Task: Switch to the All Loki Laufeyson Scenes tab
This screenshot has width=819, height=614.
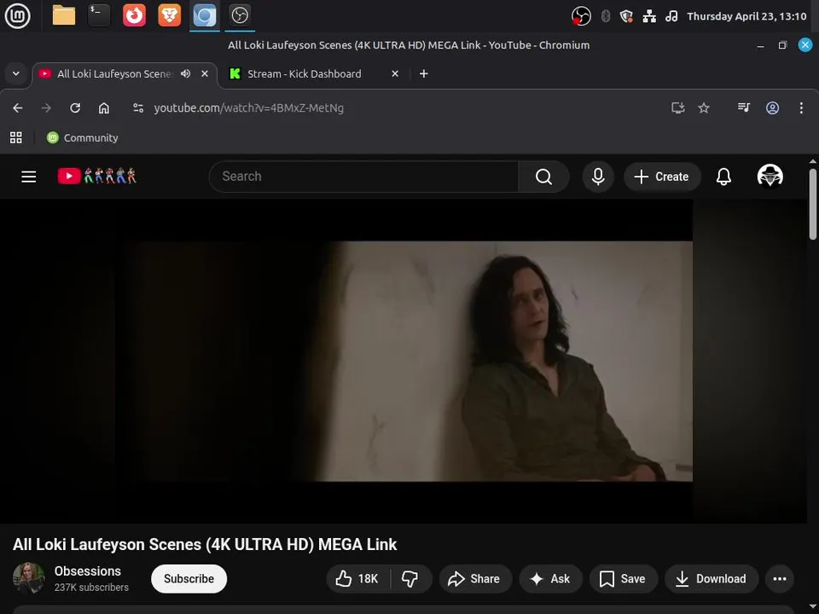Action: click(x=114, y=74)
